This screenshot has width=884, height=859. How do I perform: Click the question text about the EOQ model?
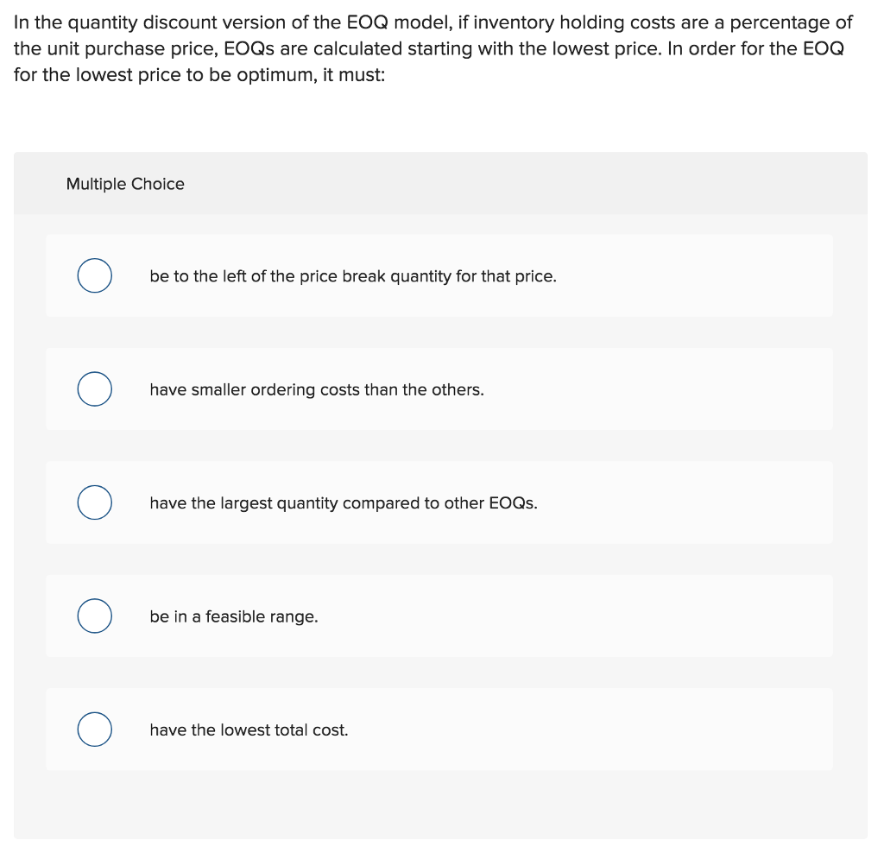tap(432, 47)
